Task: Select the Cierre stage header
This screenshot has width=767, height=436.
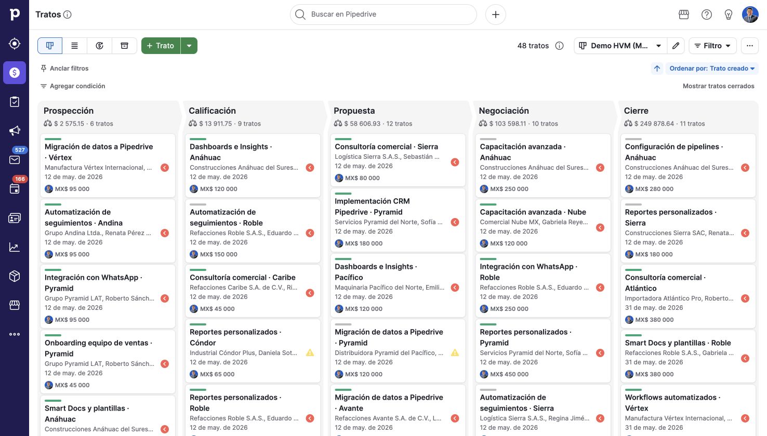Action: coord(636,111)
